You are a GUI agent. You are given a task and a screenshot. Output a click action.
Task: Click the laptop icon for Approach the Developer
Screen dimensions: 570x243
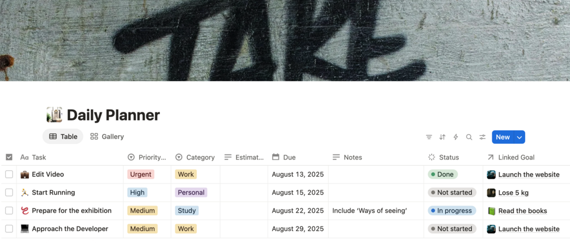[24, 229]
